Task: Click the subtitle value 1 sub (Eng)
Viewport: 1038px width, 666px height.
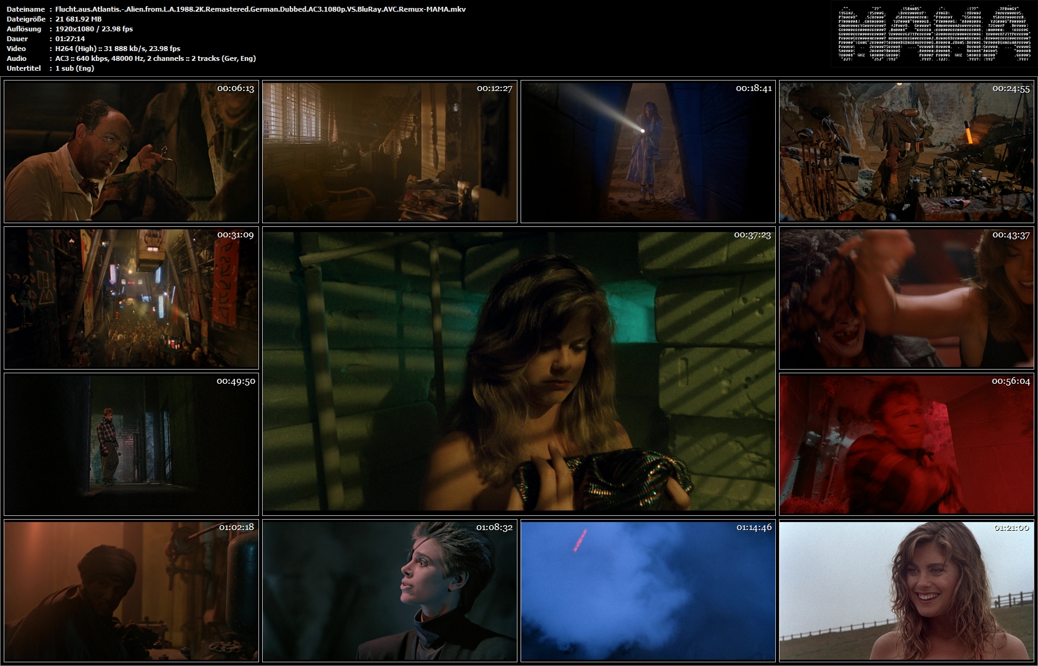Action: (x=74, y=68)
